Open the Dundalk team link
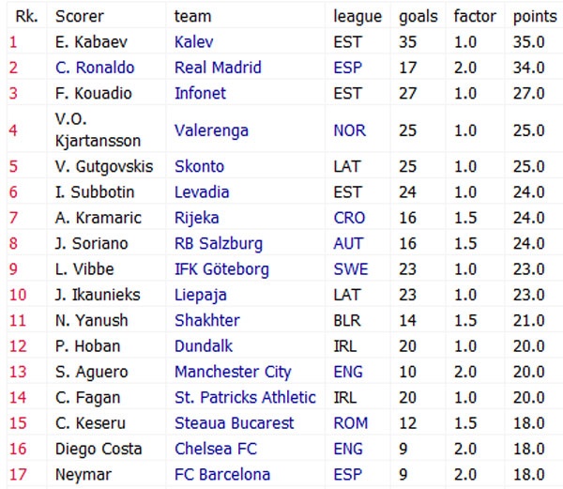The height and width of the screenshot is (489, 563). click(x=204, y=346)
